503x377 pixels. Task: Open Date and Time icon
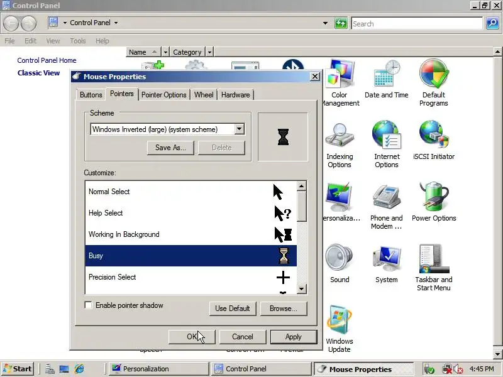[x=387, y=79]
